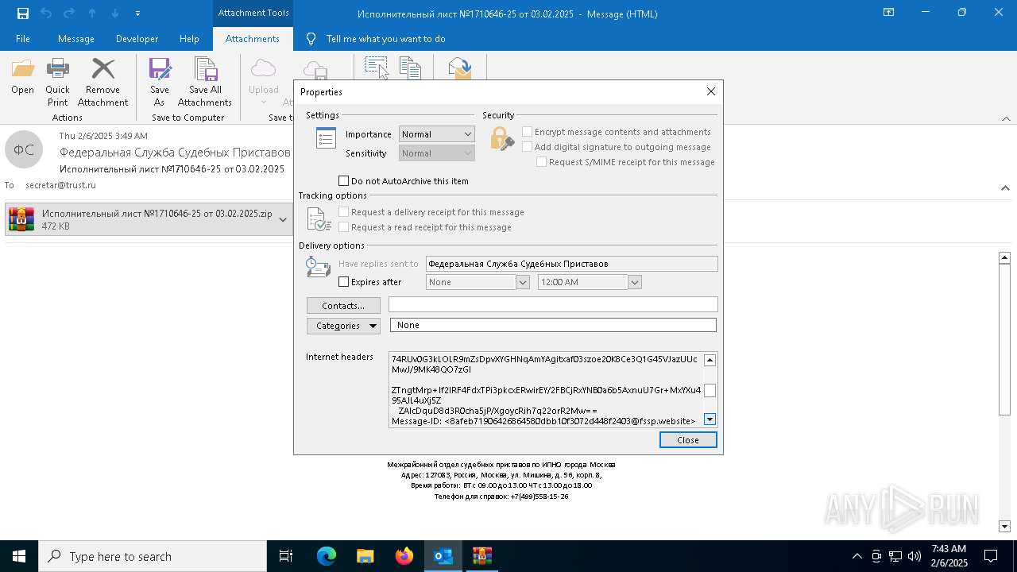Open the attachment with the Open icon
1017x572 pixels.
coord(22,76)
